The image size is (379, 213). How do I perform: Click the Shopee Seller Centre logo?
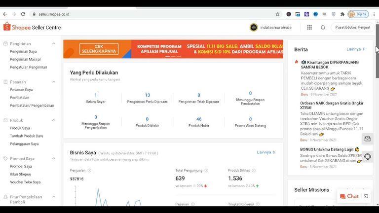coord(32,27)
